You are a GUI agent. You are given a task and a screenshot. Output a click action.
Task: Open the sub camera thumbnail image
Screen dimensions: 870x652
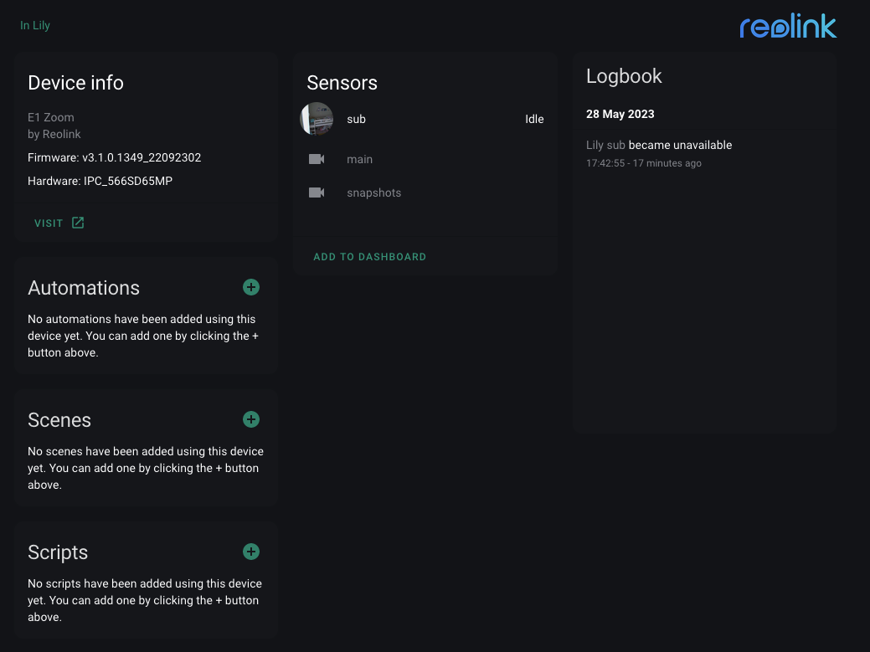point(317,119)
